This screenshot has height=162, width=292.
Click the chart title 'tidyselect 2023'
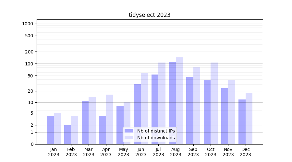point(150,15)
